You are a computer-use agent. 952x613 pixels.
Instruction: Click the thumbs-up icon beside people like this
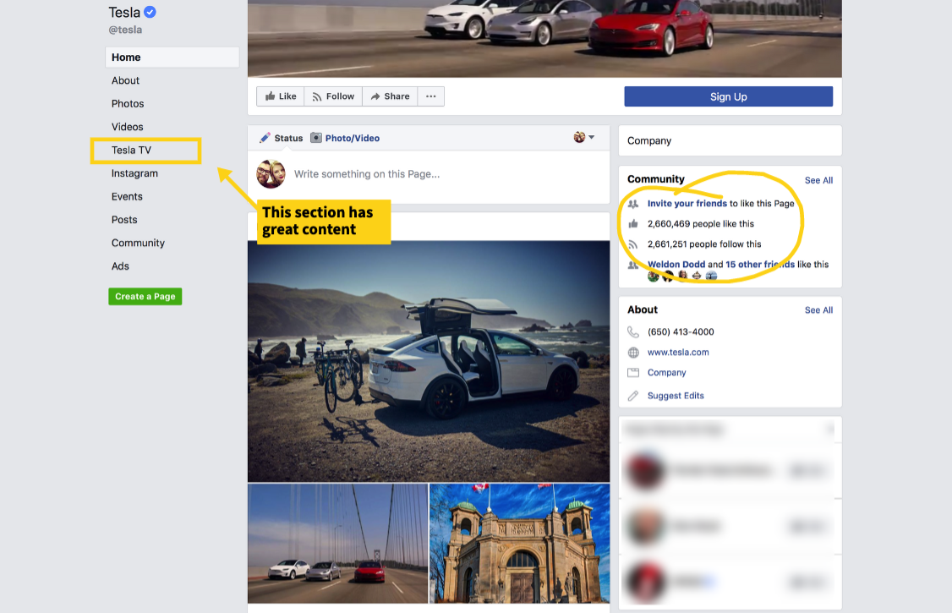633,224
